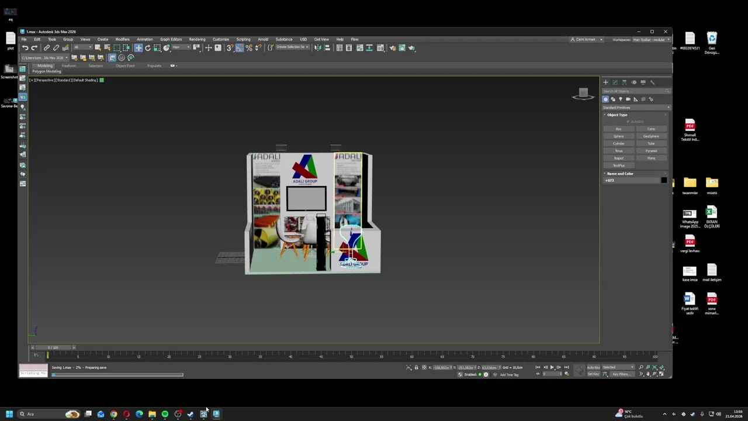Select the Space Warps category icon
This screenshot has width=748, height=421.
643,99
